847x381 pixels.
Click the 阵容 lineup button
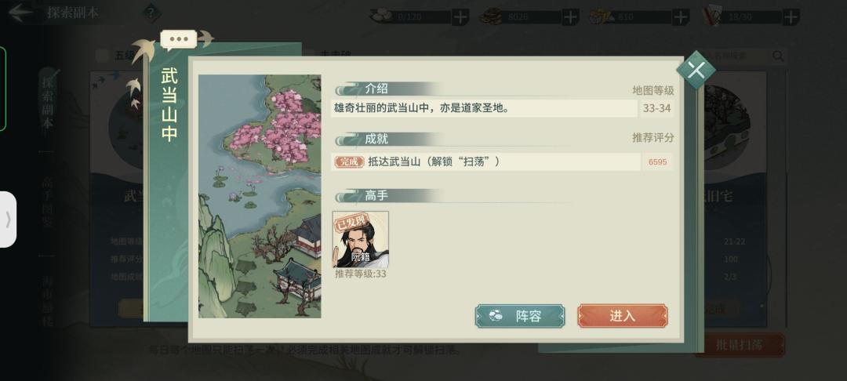tap(520, 316)
